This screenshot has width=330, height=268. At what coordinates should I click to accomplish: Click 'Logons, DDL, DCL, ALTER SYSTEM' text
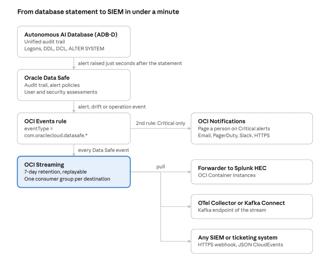pyautogui.click(x=64, y=49)
